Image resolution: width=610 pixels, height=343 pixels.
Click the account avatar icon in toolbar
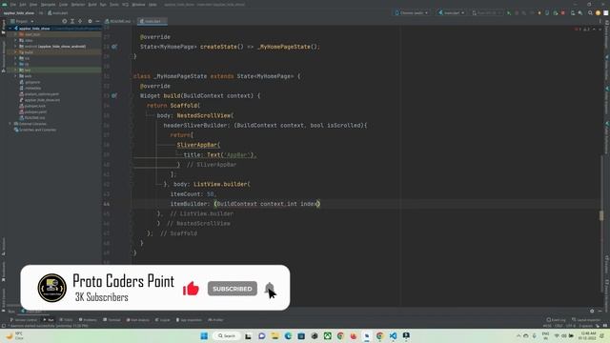pyautogui.click(x=598, y=12)
